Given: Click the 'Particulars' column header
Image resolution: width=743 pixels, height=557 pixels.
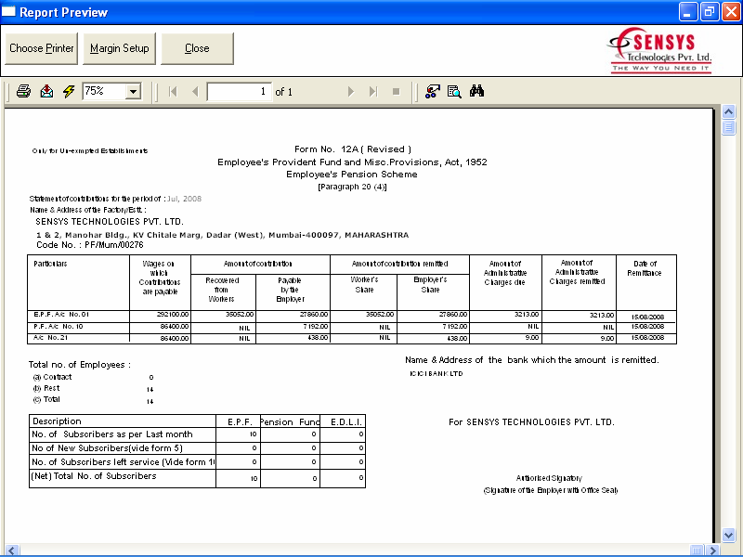Looking at the screenshot, I should click(x=50, y=264).
